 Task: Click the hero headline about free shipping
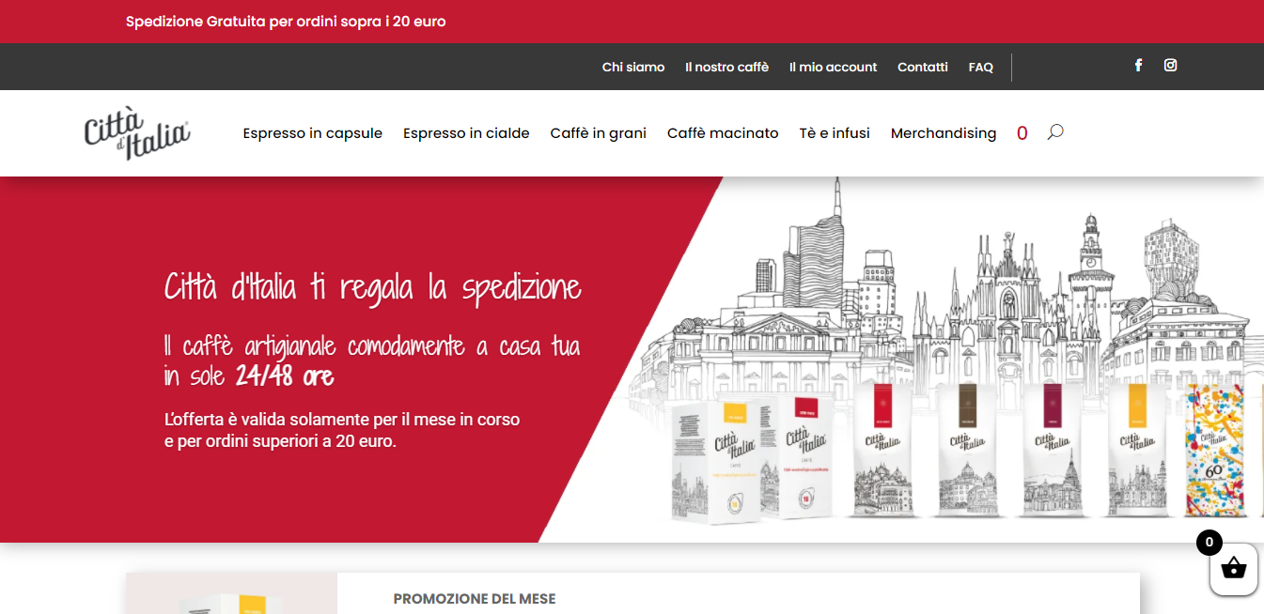coord(373,287)
